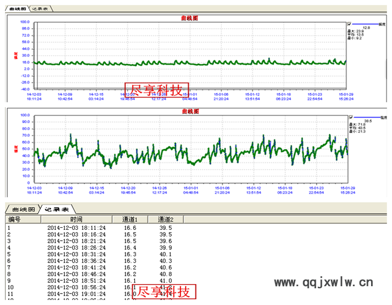Click the red 曲线图 title of the top chart

189,18
